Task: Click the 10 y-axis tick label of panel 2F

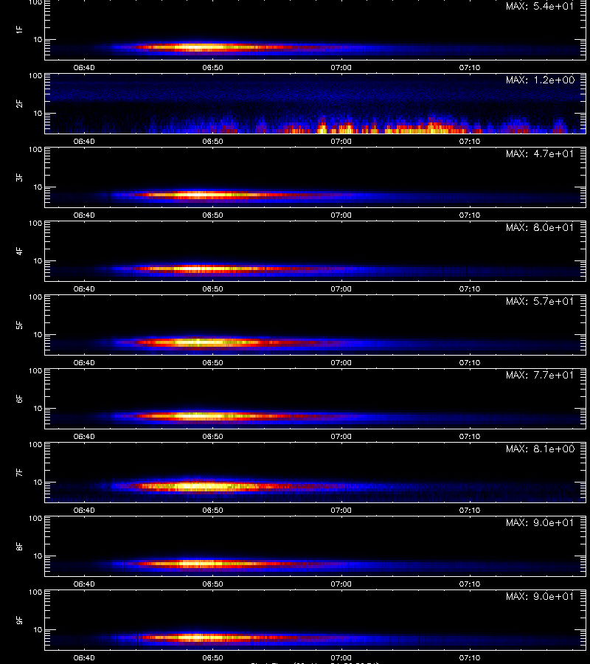Action: [38, 113]
